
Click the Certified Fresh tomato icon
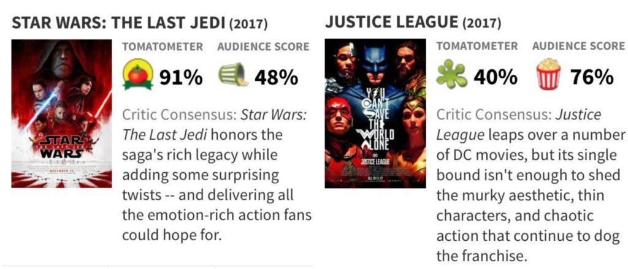(x=137, y=75)
